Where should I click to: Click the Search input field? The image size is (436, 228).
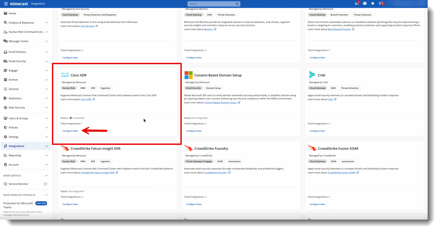(x=211, y=4)
